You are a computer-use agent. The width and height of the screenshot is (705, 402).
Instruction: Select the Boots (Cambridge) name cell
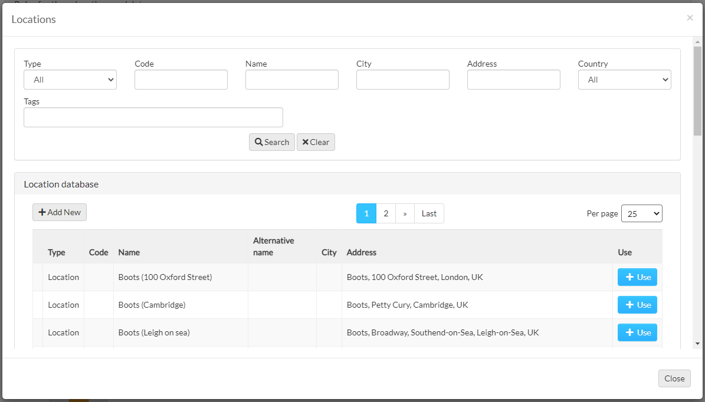point(181,305)
